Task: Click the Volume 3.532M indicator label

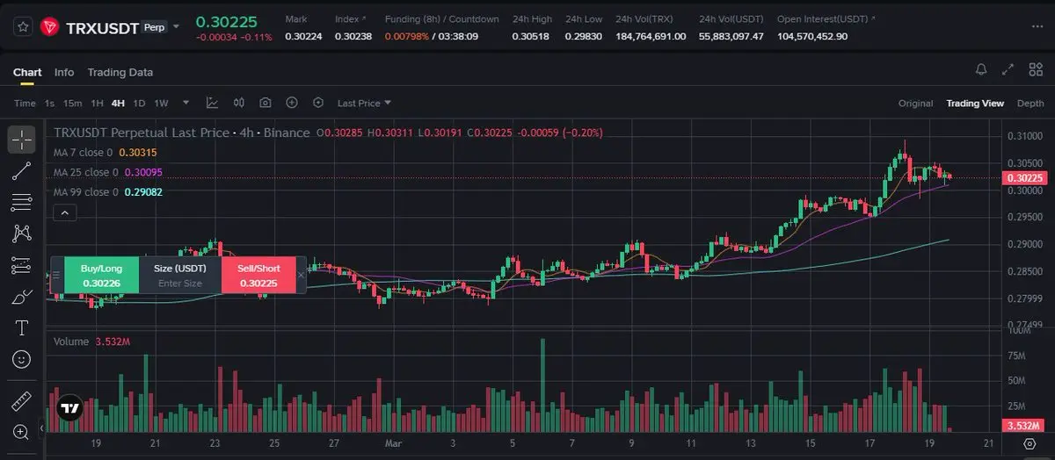Action: click(91, 341)
